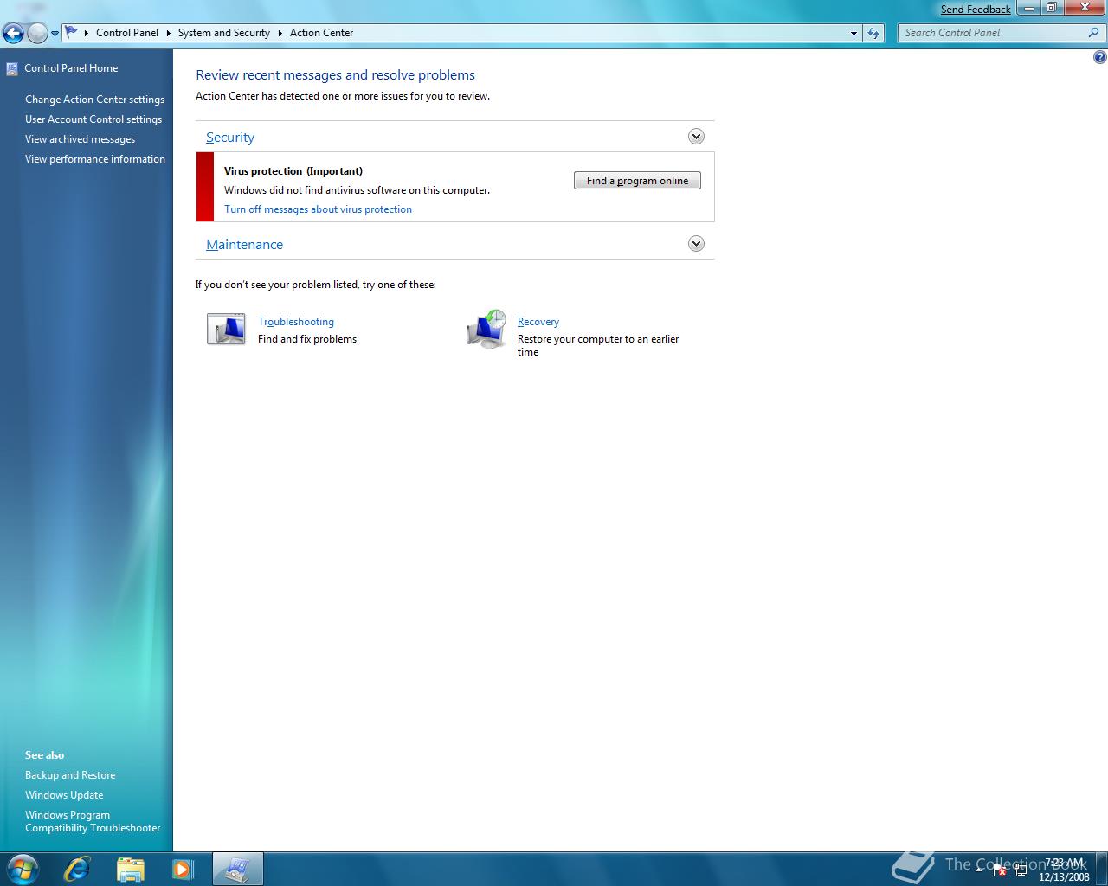Click the Send Feedback link

976,10
